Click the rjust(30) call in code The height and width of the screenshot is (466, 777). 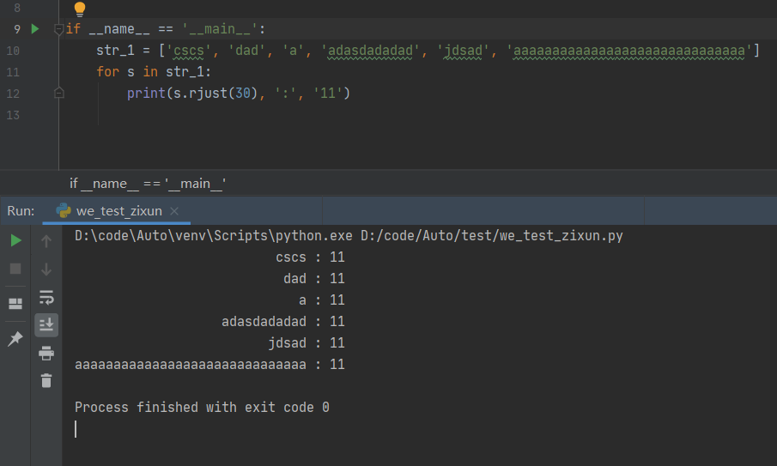(x=222, y=93)
